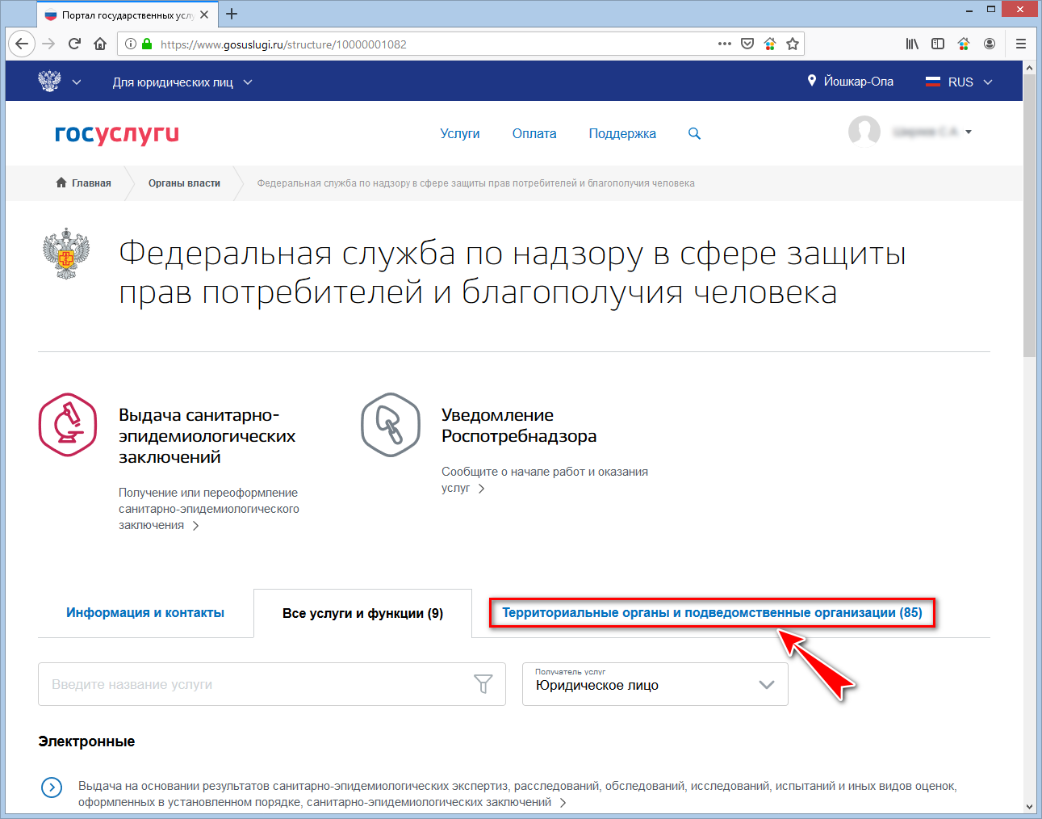Click colorful house extension icon in toolbar

point(964,44)
